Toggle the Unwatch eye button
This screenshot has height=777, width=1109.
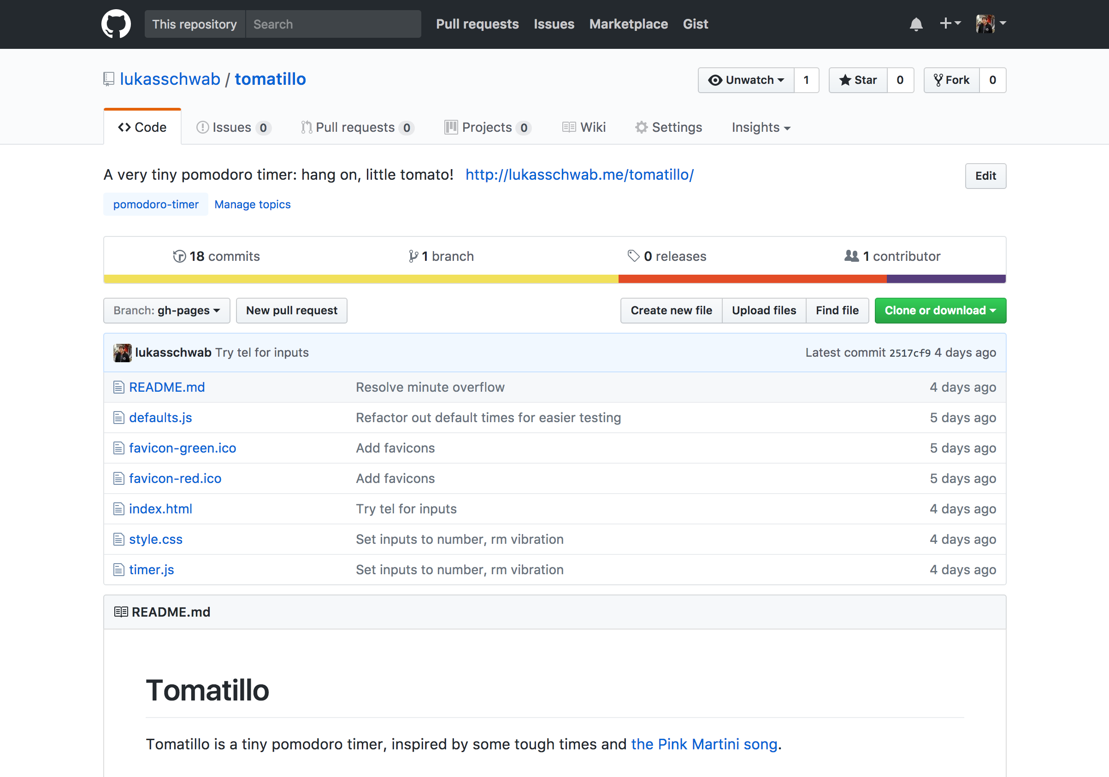746,80
